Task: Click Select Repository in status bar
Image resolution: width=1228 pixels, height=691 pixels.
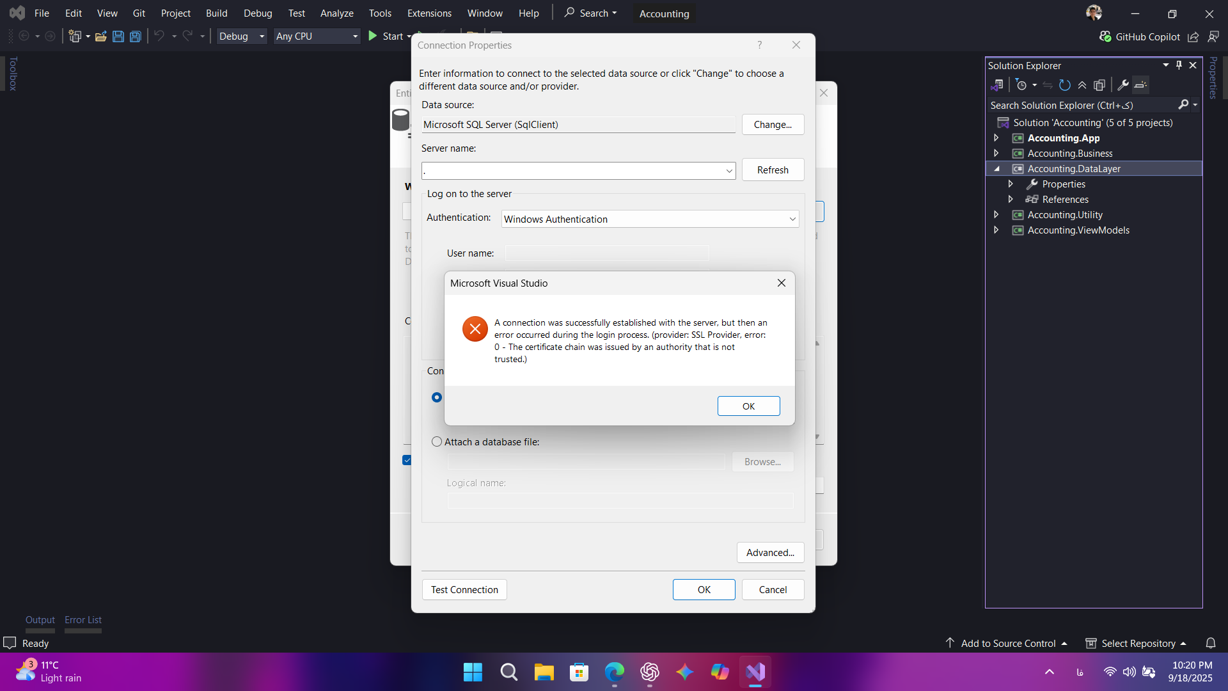Action: (x=1136, y=643)
